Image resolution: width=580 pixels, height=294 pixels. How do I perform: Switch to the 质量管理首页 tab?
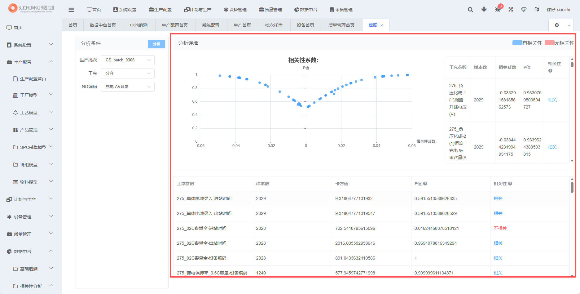[341, 25]
